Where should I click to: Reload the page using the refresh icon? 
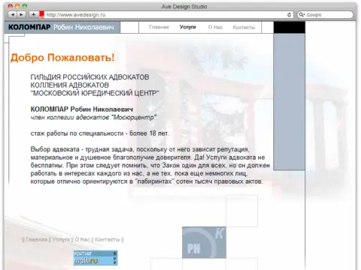tap(289, 15)
